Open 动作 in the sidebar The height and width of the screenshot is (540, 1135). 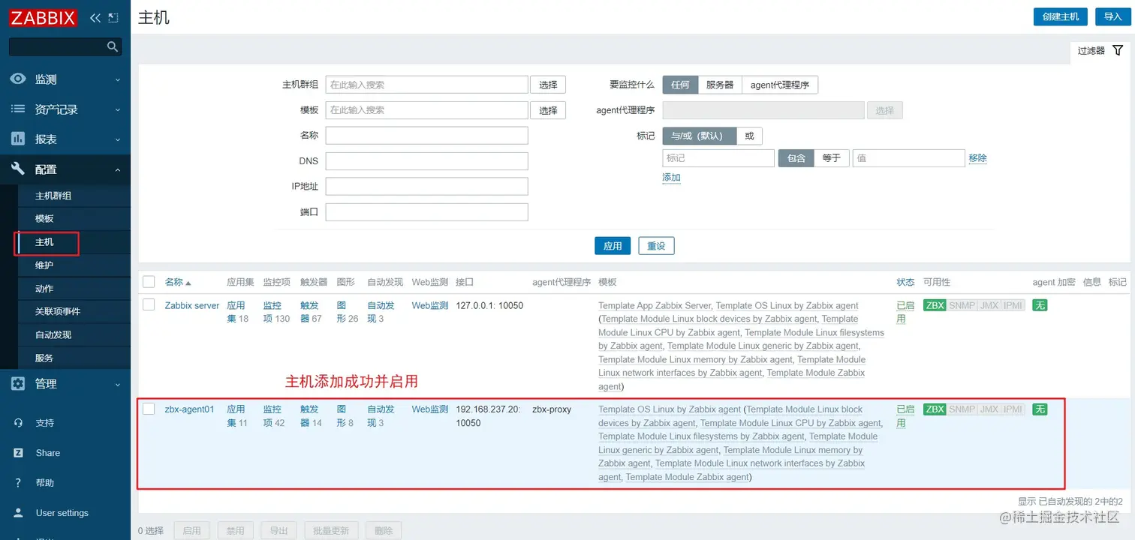click(44, 289)
